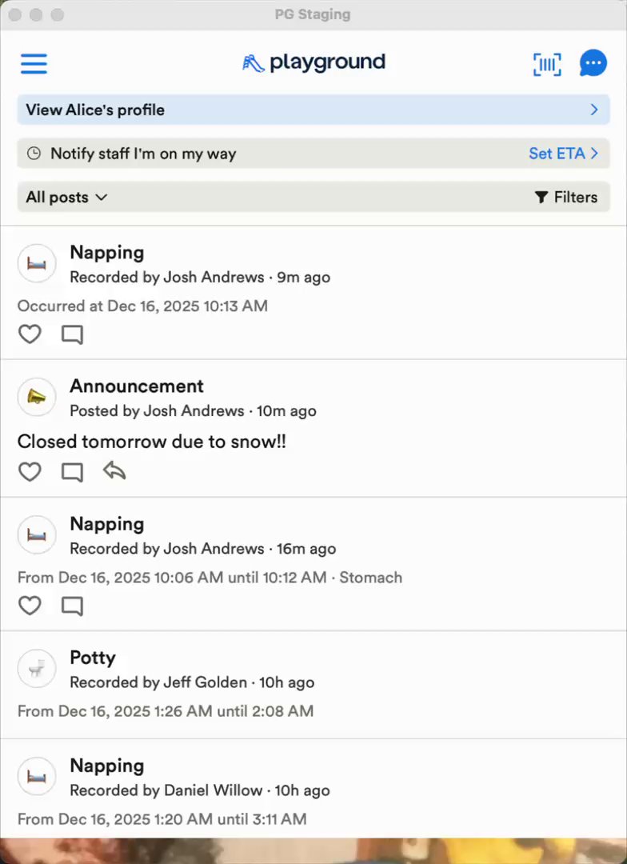Screen dimensions: 627x864
Task: Open the barcode scanner icon
Action: pos(547,64)
